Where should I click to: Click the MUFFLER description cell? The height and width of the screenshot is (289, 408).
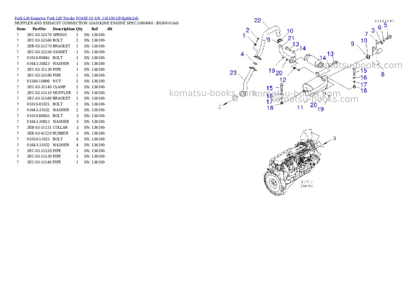(x=62, y=93)
